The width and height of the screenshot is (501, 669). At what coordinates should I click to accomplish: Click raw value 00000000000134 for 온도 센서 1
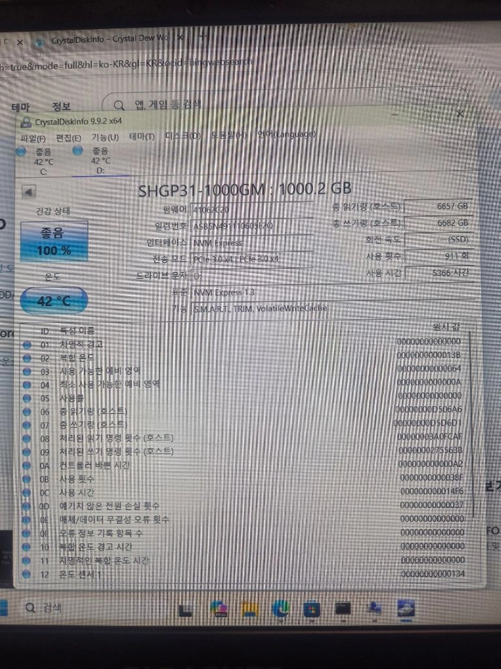pos(433,574)
